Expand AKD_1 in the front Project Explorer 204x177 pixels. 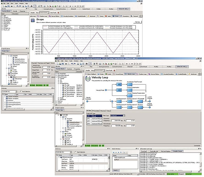(x=63, y=141)
